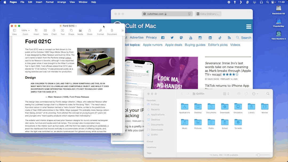Open Cult of Mac LinkedIn icon
The height and width of the screenshot is (162, 288).
click(x=210, y=38)
